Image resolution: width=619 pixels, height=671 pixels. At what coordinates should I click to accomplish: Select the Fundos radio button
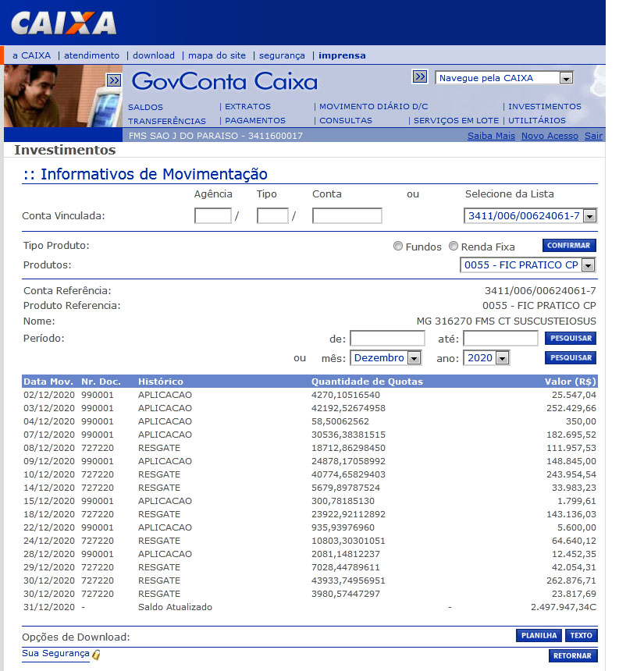coord(398,246)
